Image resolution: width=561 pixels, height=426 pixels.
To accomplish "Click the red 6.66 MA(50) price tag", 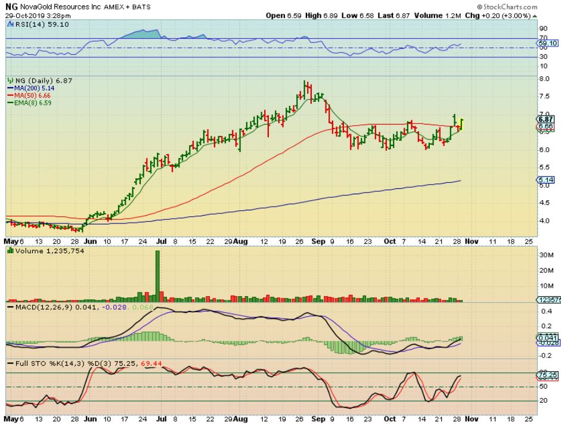I will click(x=546, y=126).
